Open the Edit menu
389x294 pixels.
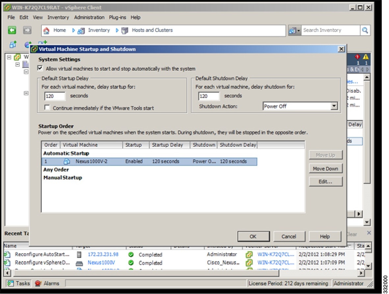point(24,17)
